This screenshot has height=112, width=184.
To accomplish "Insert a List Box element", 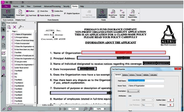I will pos(56,15).
